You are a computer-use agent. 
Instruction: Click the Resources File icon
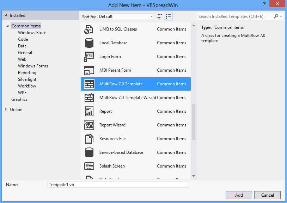click(89, 139)
